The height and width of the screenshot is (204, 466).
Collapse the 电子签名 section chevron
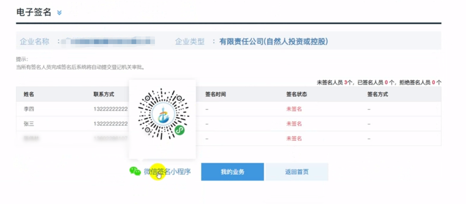click(x=59, y=12)
